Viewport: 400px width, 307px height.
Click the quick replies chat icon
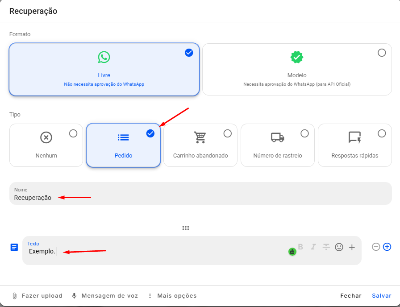pyautogui.click(x=355, y=137)
